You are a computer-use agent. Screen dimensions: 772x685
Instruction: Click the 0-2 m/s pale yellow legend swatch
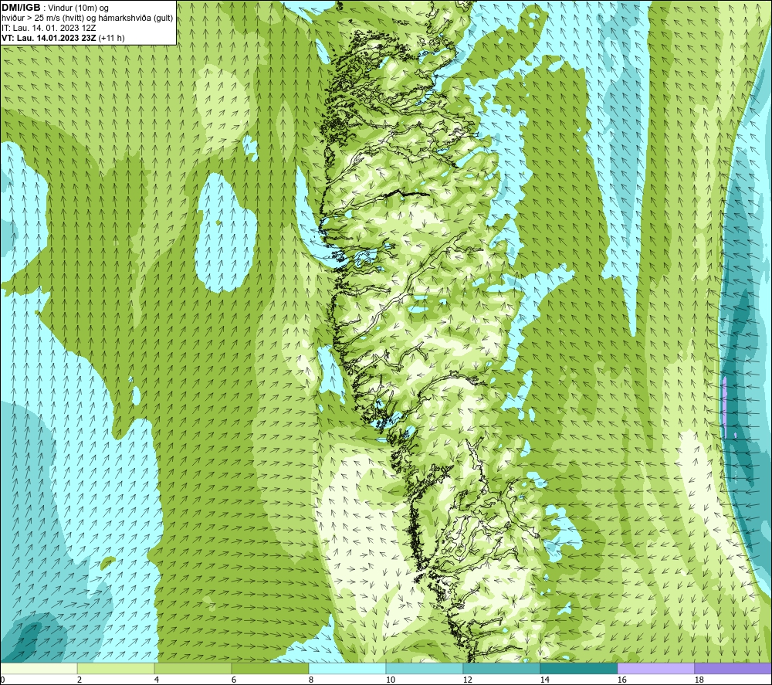point(39,668)
